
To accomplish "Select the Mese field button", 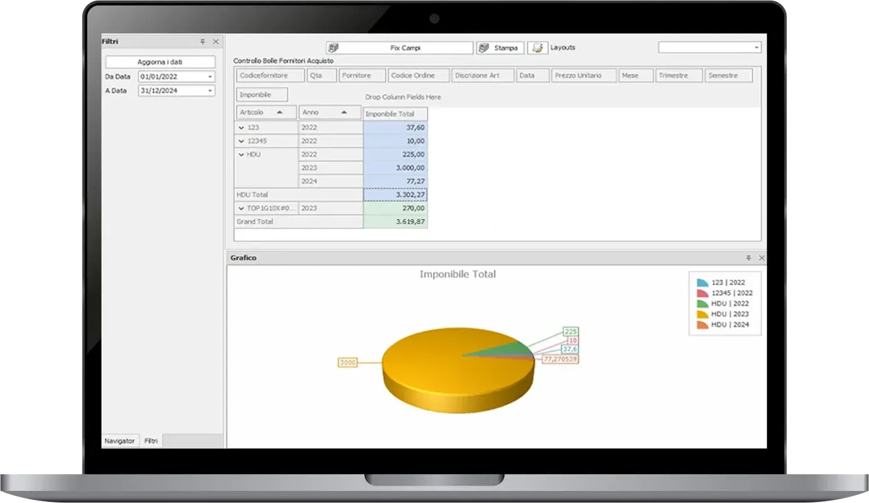I will [x=636, y=76].
